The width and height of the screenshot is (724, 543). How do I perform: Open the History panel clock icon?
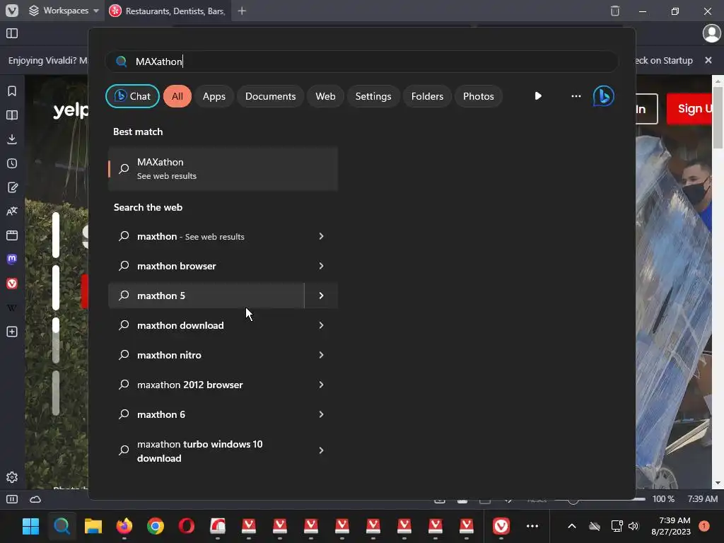12,163
